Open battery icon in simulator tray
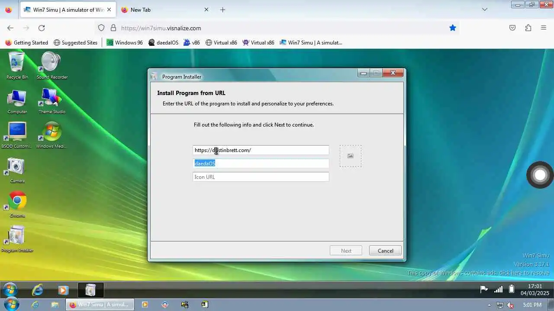The width and height of the screenshot is (554, 311). tap(512, 289)
